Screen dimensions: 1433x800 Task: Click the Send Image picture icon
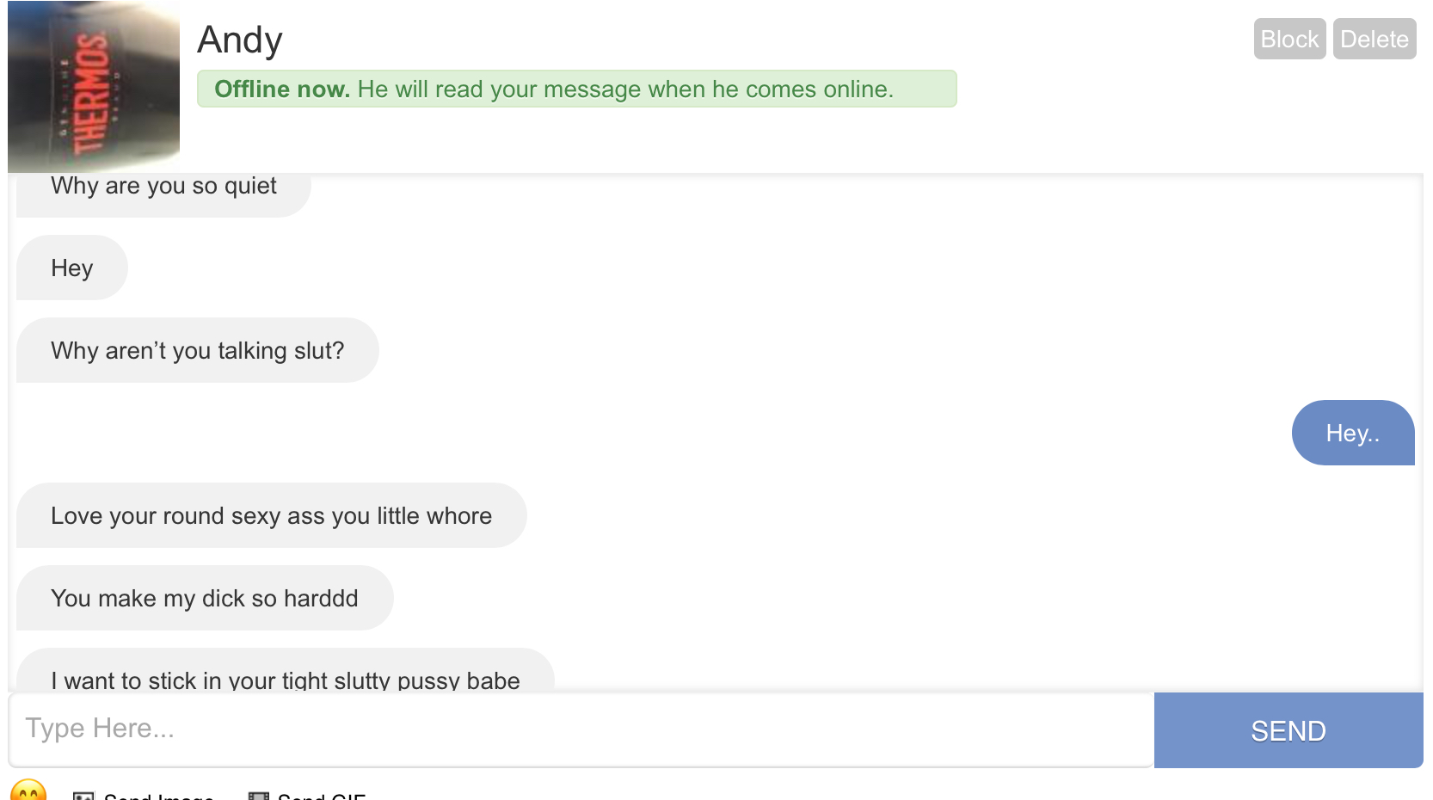(83, 796)
